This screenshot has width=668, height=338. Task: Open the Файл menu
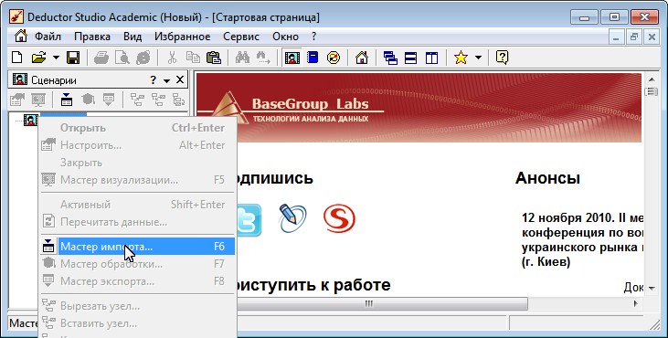[x=48, y=37]
